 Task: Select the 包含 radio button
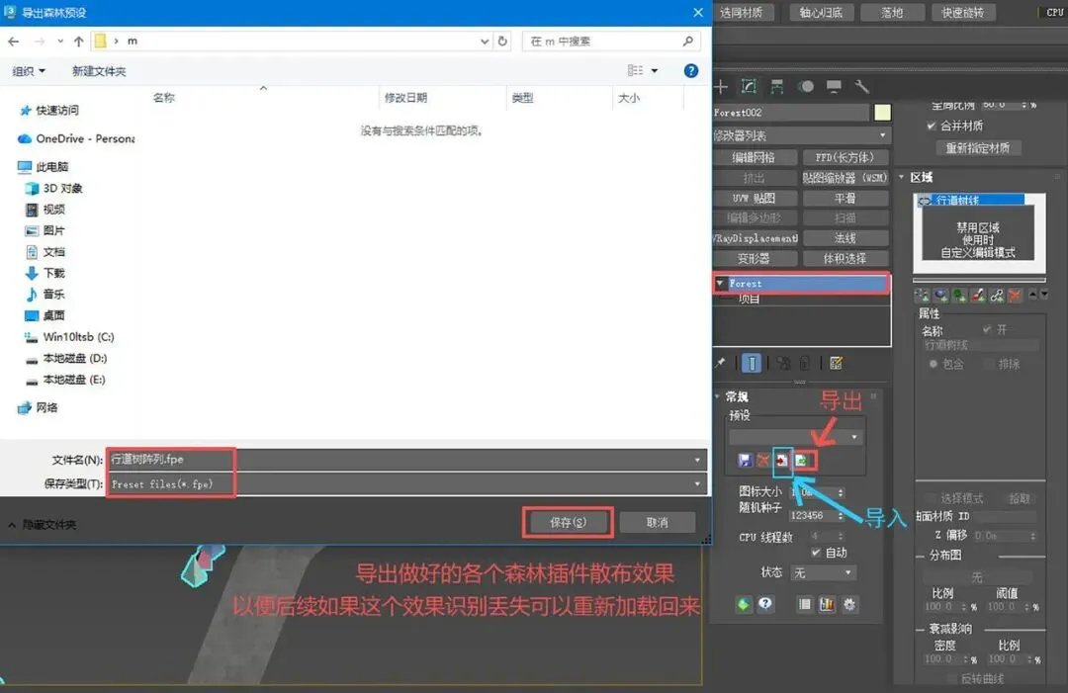click(x=934, y=364)
